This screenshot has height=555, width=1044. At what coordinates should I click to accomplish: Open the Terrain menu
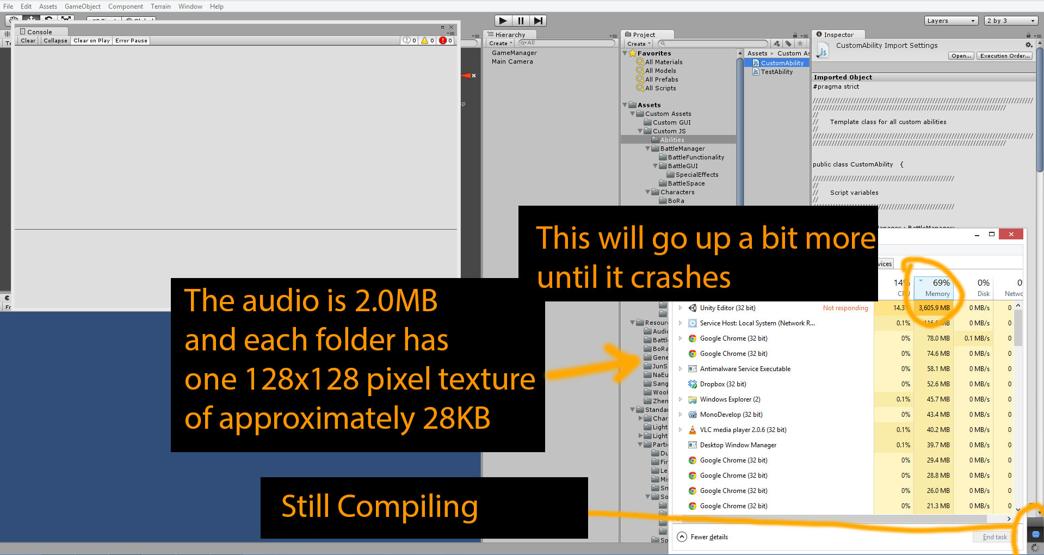coord(160,7)
